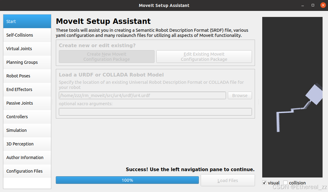The image size is (328, 192).
Task: Click Edit Existing MoveIt Configuration Package
Action: click(x=204, y=57)
